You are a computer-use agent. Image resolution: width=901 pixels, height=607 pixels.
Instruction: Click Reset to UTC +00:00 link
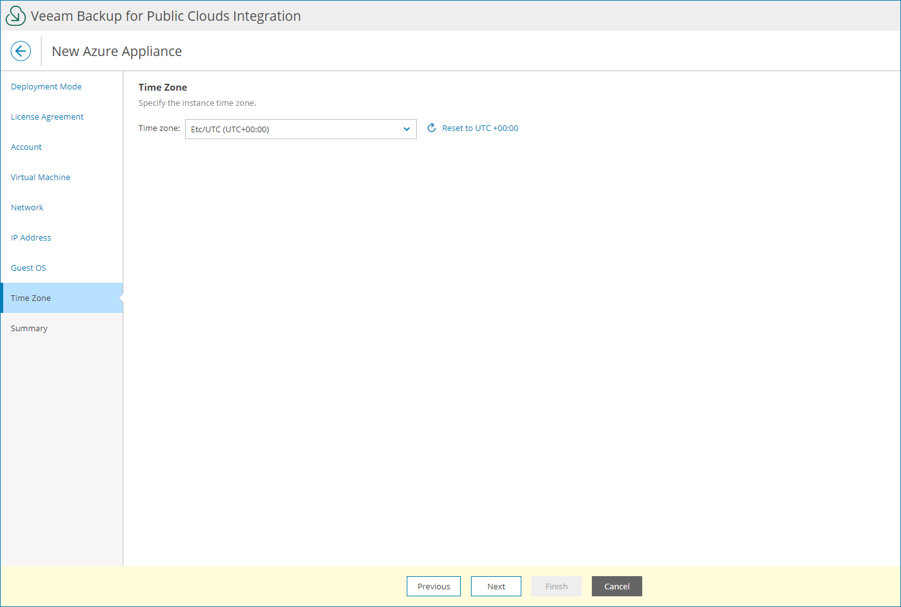pos(480,128)
